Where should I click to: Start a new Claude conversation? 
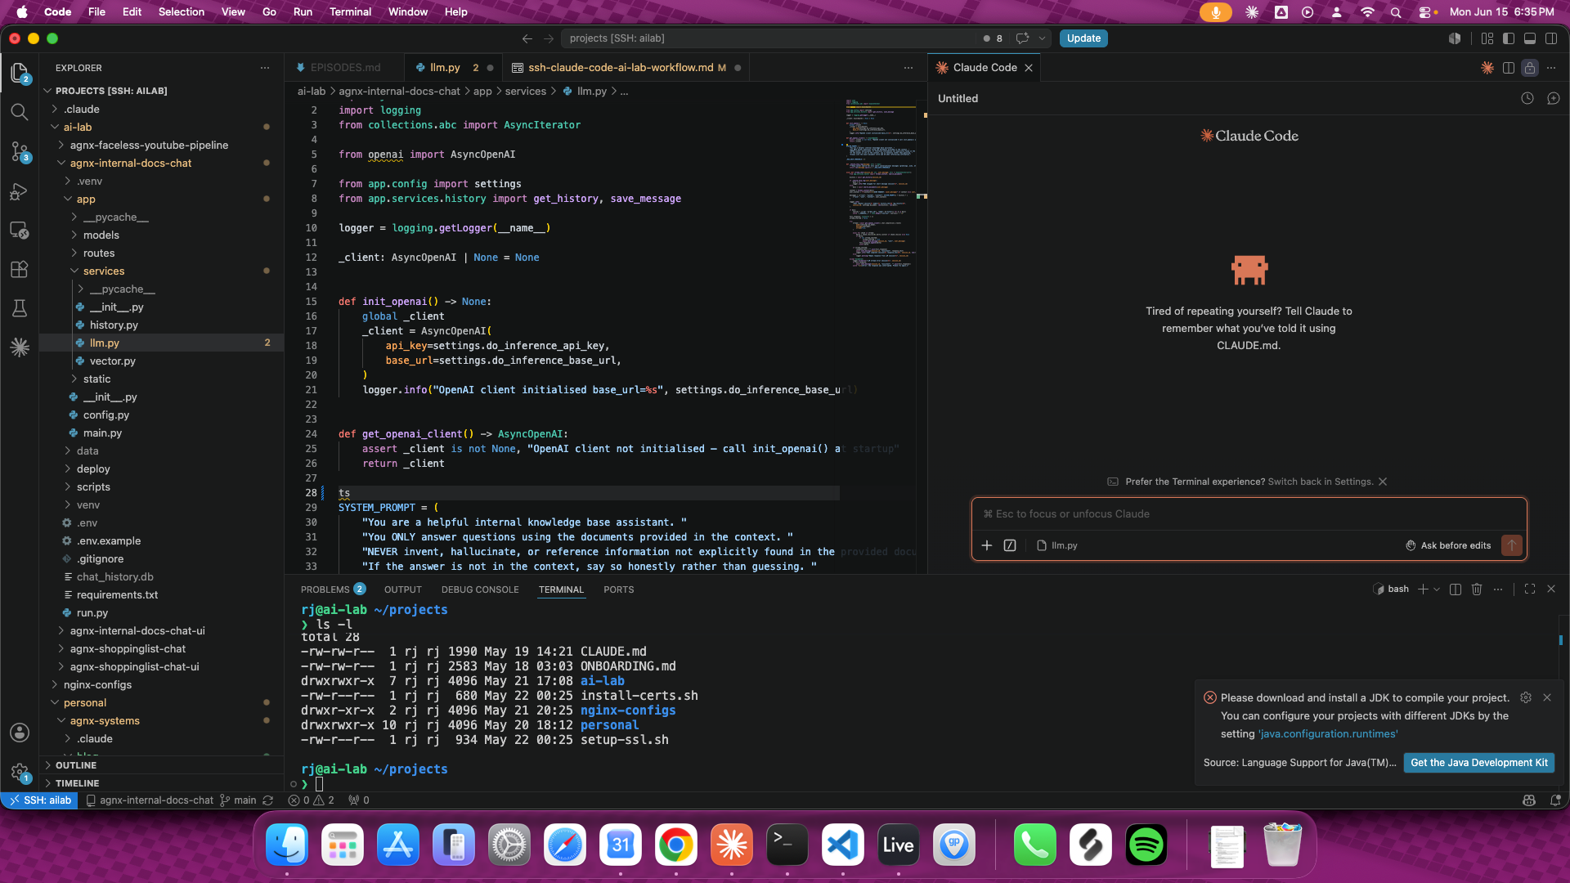pyautogui.click(x=1554, y=98)
